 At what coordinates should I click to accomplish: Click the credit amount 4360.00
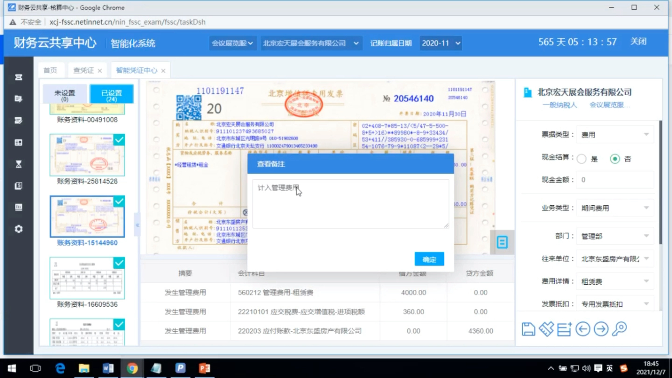(x=481, y=331)
